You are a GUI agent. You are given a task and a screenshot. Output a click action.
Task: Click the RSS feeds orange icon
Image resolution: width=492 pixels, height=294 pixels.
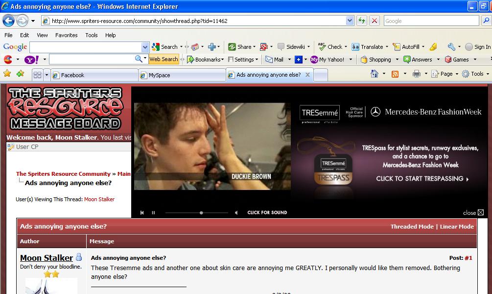pyautogui.click(x=395, y=74)
